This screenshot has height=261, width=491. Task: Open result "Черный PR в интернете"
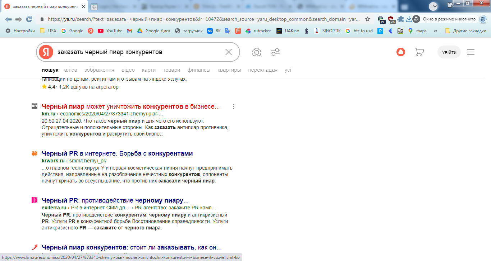coord(117,153)
